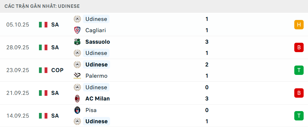The width and height of the screenshot is (308, 127).
Task: Click red B badge for the Sassuolo match
Action: 299,47
